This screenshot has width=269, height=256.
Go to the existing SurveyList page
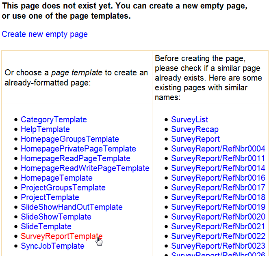pos(189,119)
